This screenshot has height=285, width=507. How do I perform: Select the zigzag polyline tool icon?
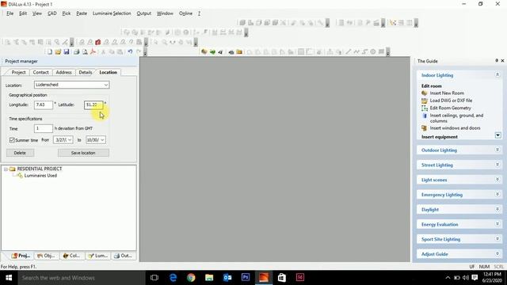pos(356,51)
